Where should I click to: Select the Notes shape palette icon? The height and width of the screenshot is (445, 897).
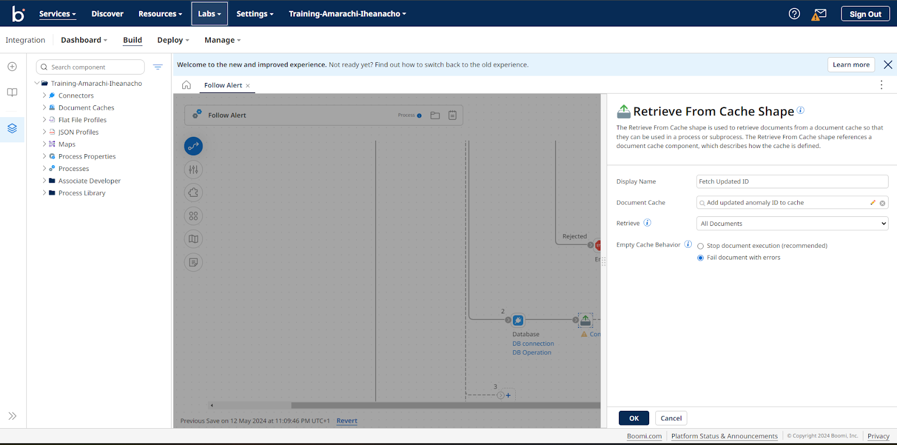193,262
